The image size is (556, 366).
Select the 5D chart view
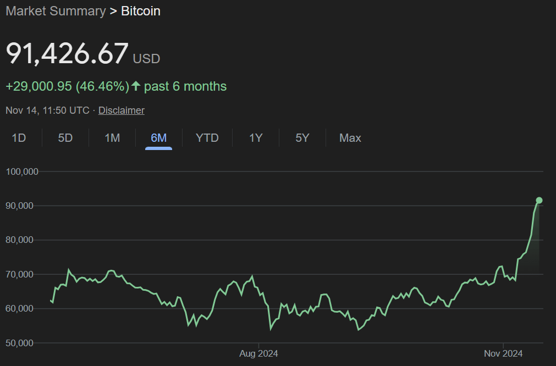(64, 138)
